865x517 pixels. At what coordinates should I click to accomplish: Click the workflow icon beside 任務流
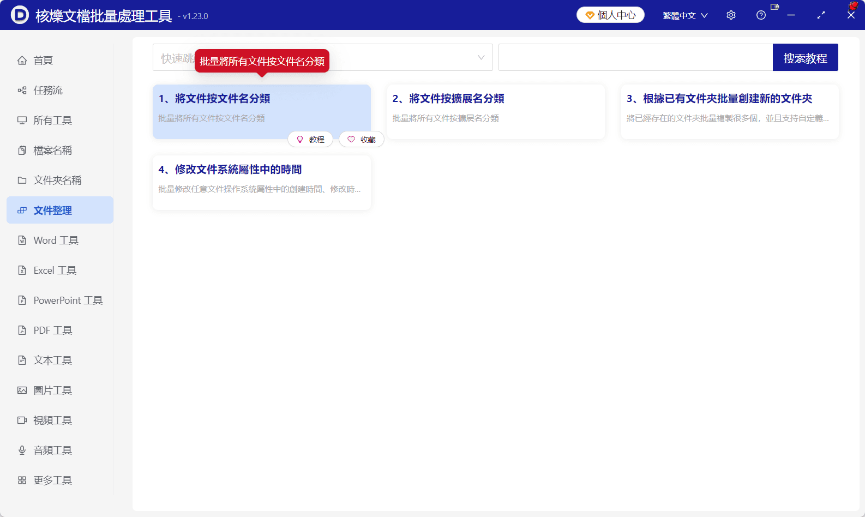pos(22,90)
